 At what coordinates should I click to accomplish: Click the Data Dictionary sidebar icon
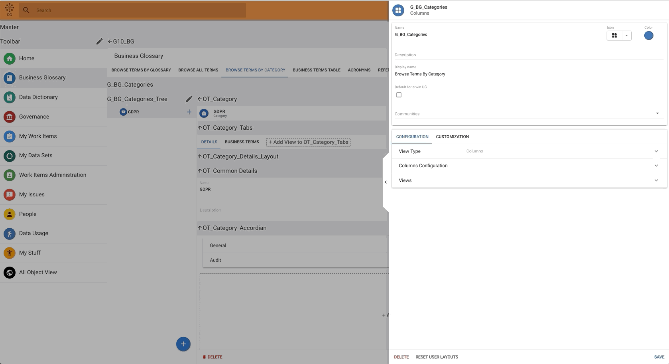[x=10, y=97]
